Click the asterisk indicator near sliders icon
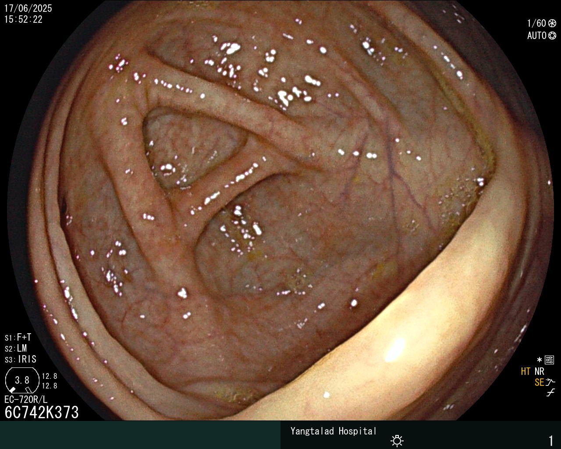The image size is (561, 449). (x=540, y=360)
